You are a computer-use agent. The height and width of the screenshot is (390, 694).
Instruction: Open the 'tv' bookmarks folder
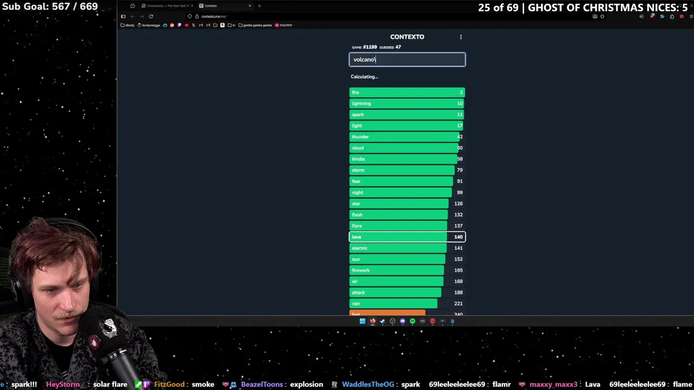tap(232, 25)
